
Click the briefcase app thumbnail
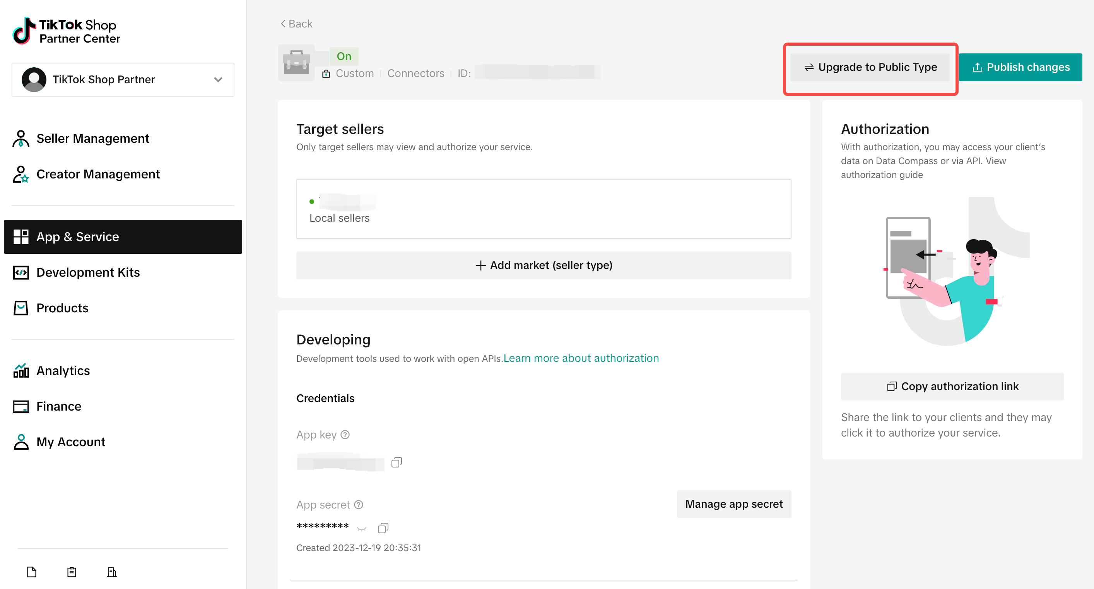pyautogui.click(x=296, y=63)
